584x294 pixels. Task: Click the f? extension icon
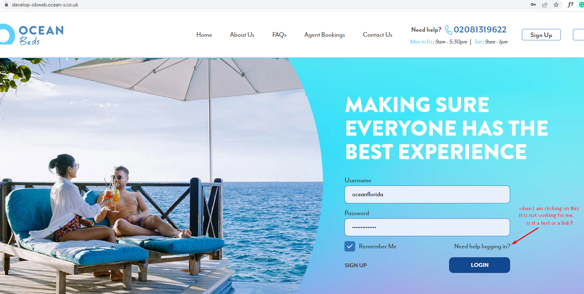click(x=570, y=5)
